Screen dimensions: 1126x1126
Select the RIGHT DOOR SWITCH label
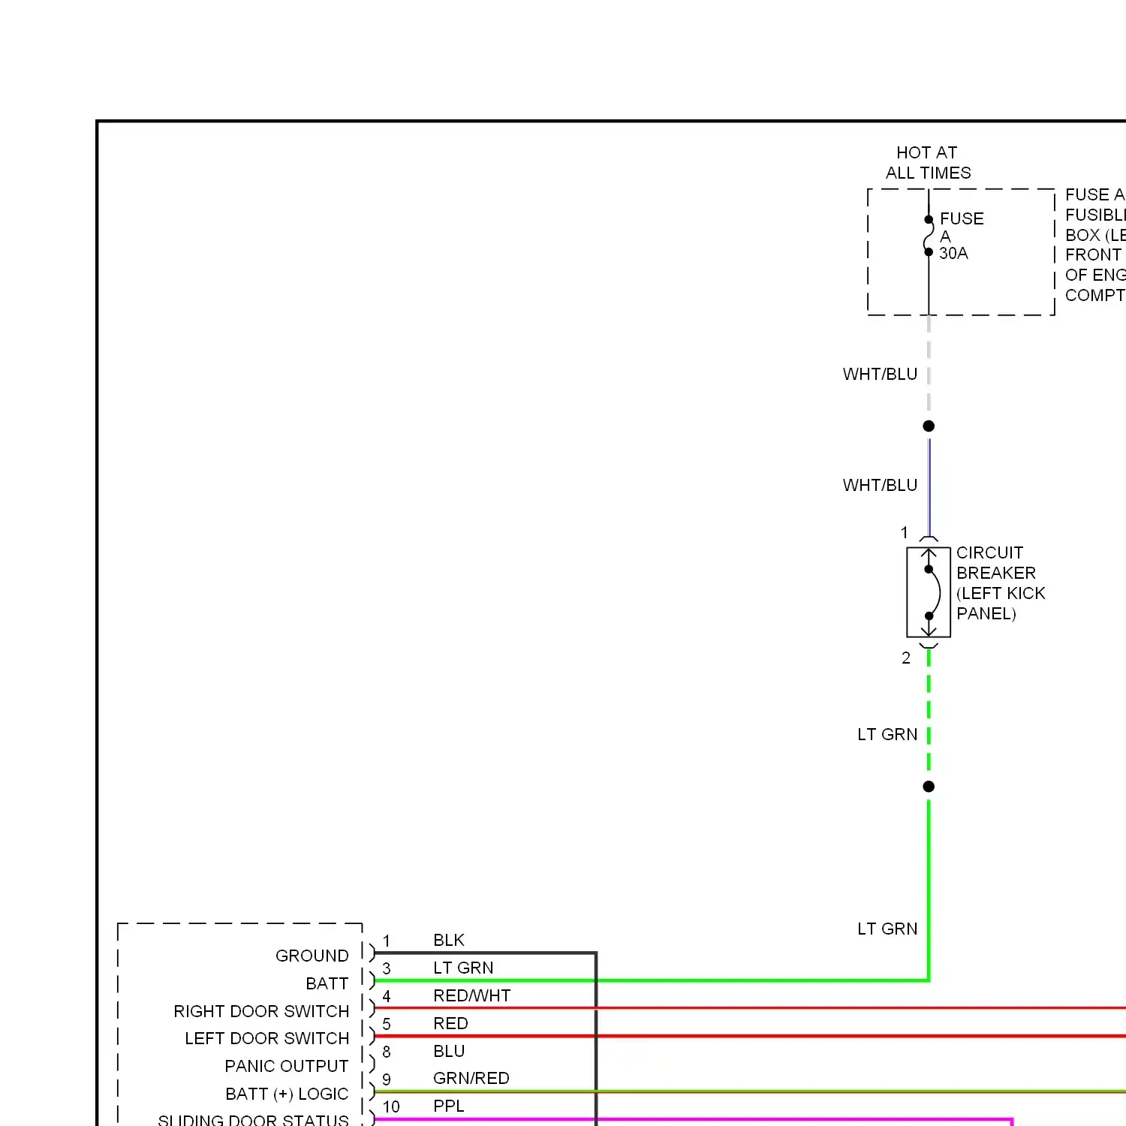[261, 1011]
